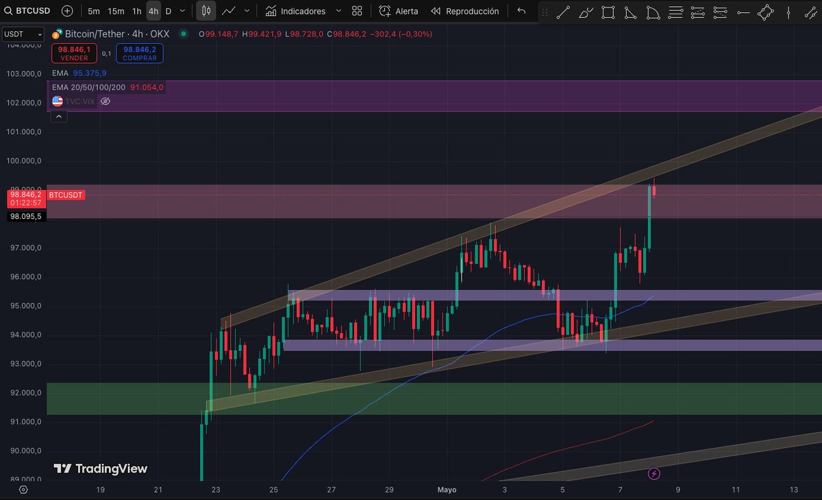Collapse the indicator legend with arrow button
This screenshot has height=500, width=822.
pyautogui.click(x=58, y=117)
